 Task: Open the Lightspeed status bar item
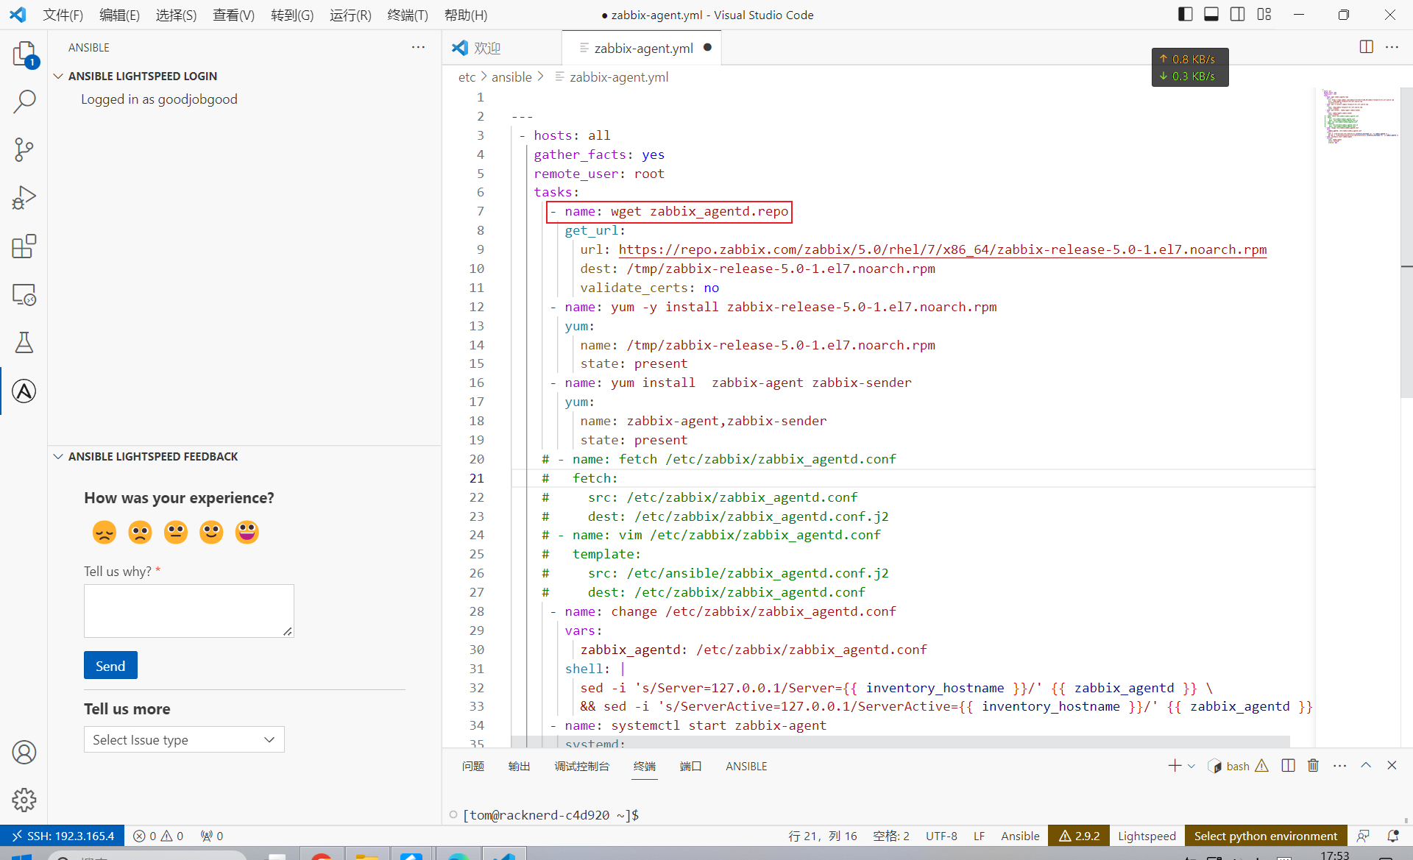1147,836
